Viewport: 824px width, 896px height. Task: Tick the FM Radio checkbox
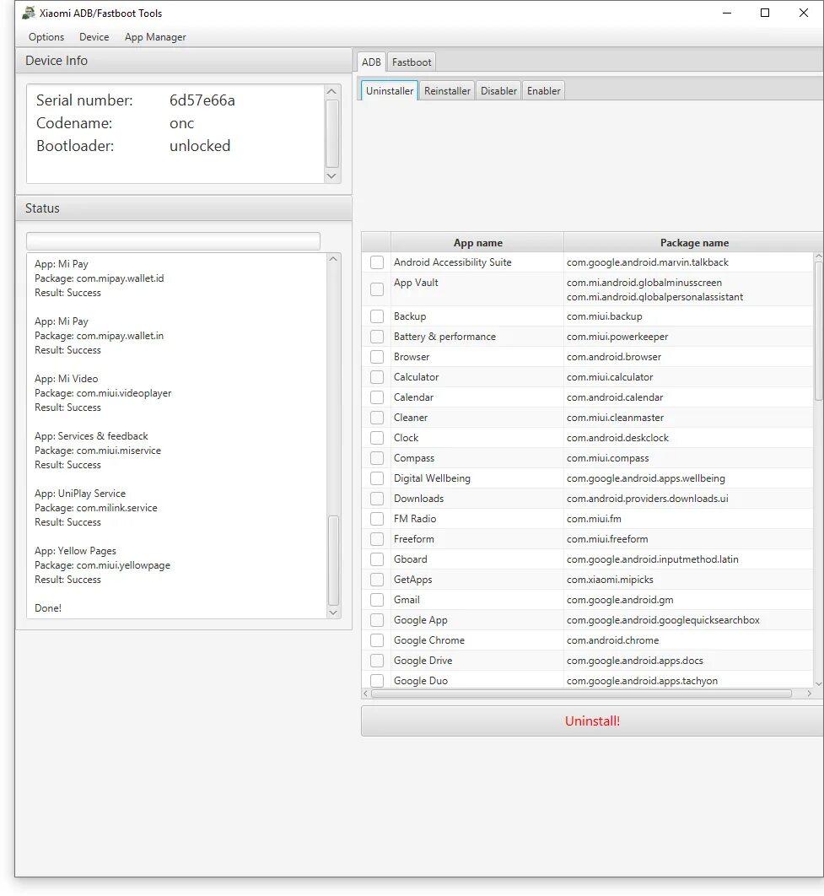tap(377, 519)
